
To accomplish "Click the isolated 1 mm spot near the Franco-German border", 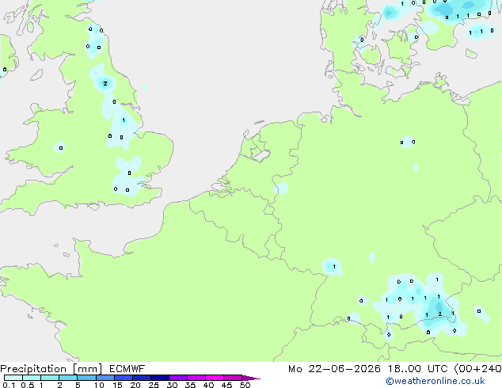I will [334, 266].
